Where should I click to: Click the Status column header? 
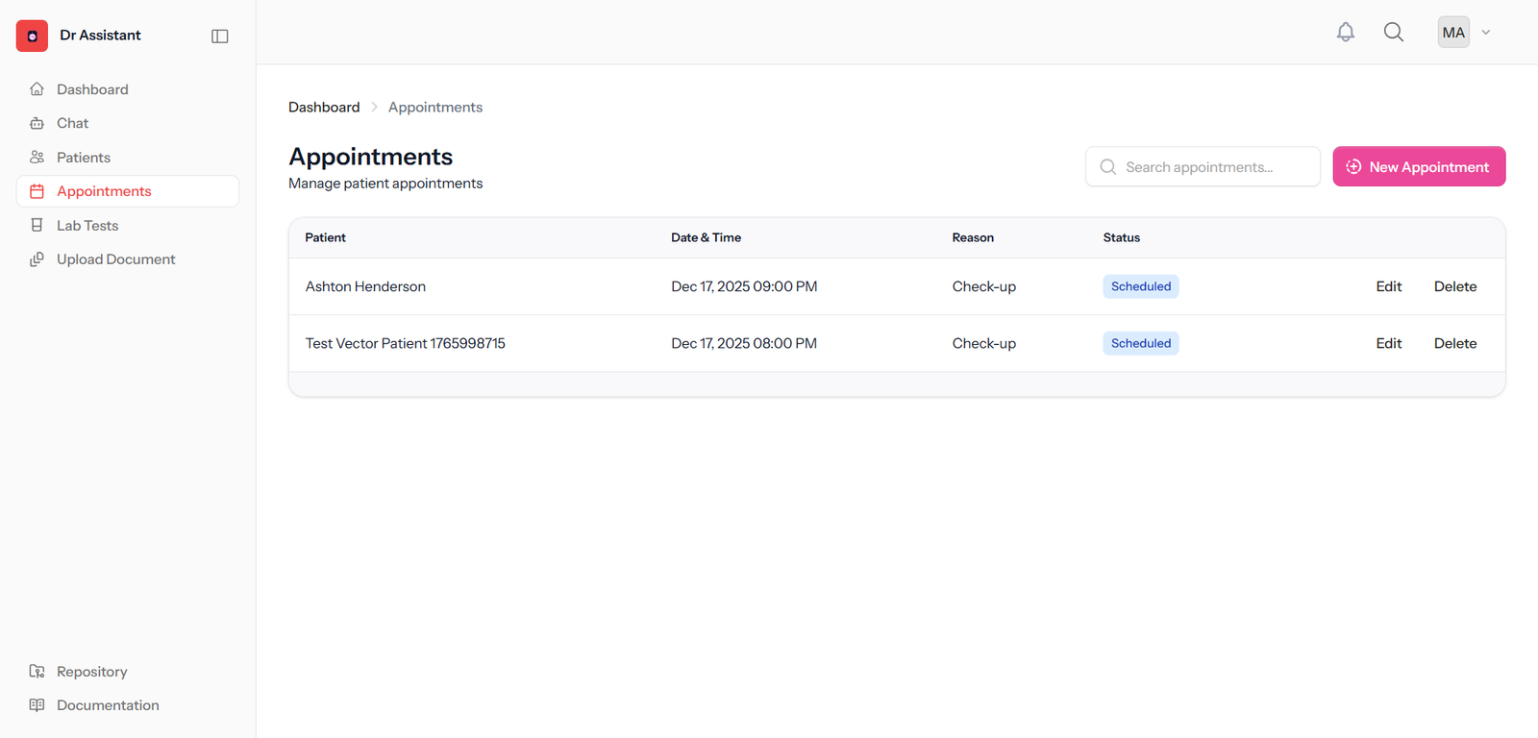pyautogui.click(x=1121, y=237)
